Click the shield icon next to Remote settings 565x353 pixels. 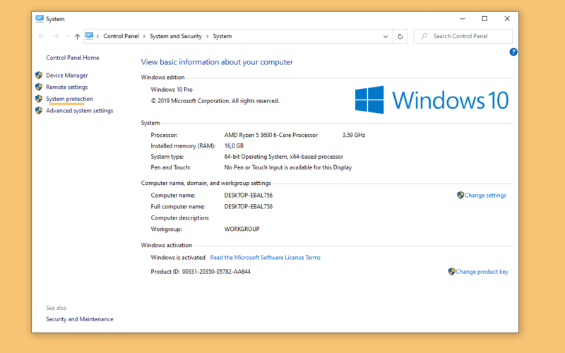tap(39, 87)
